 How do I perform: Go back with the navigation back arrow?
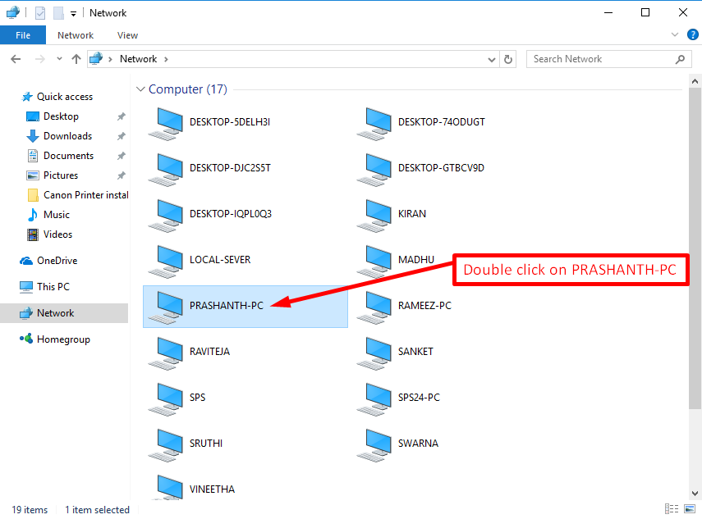[x=15, y=59]
